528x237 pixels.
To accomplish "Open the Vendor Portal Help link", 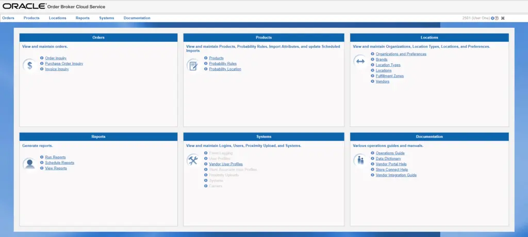I will tap(391, 164).
